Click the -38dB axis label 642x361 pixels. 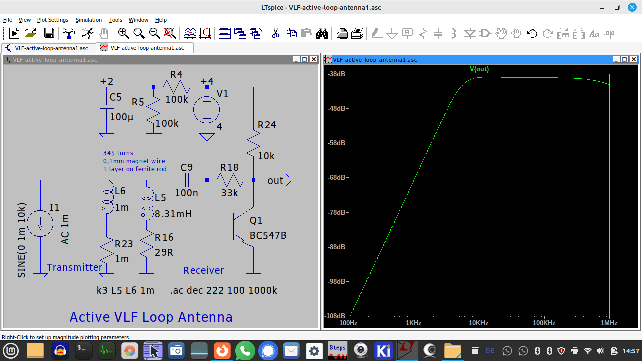(336, 74)
